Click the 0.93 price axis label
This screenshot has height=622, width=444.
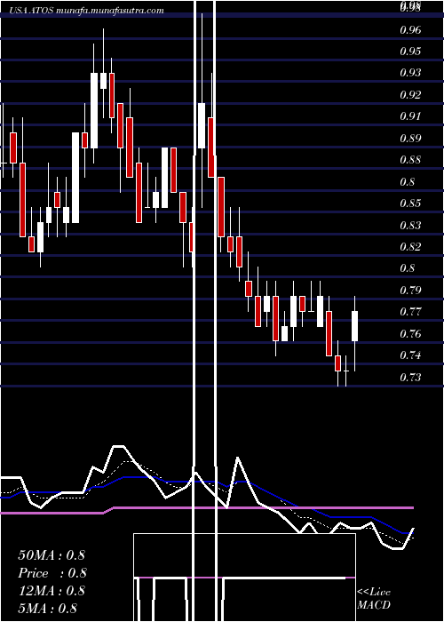pos(410,73)
